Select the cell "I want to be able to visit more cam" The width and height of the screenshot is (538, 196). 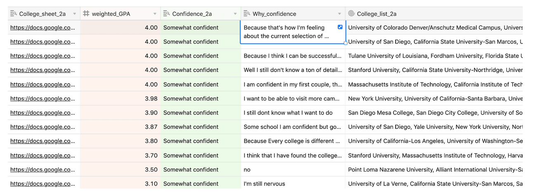pyautogui.click(x=293, y=98)
